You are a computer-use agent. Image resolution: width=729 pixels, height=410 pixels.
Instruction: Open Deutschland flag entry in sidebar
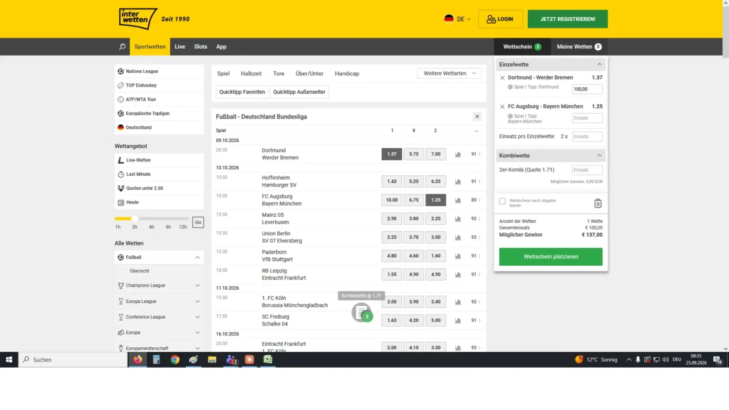[159, 128]
